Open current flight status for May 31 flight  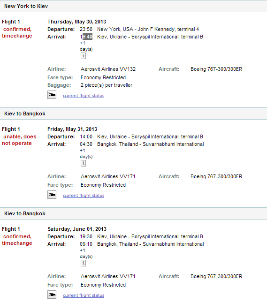pos(84,196)
